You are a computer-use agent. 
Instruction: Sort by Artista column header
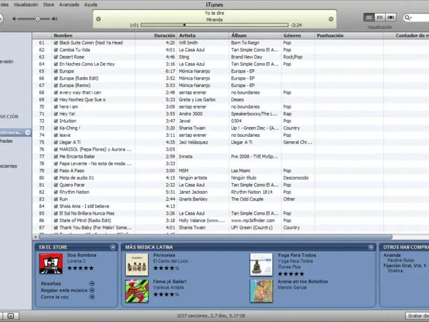coord(203,35)
